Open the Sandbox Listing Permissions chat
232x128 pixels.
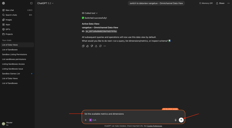point(17,54)
